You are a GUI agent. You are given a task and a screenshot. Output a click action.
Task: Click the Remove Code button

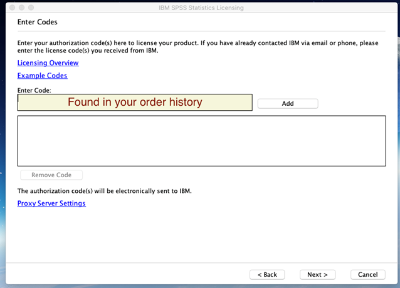[x=51, y=175]
